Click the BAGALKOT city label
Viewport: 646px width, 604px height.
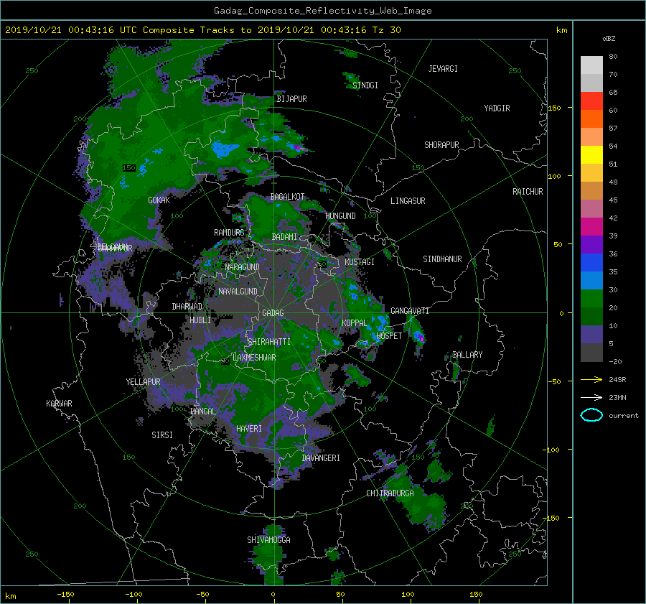(x=287, y=197)
